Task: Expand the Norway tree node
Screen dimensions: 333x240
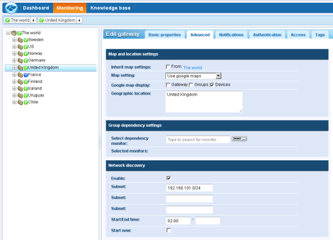Action: (x=14, y=54)
